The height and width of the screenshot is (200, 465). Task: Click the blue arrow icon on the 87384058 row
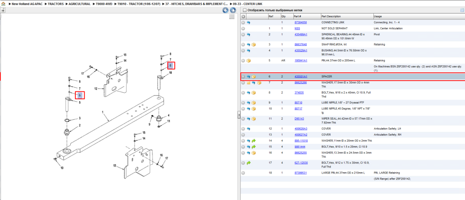pos(248,22)
